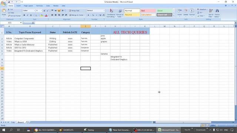
Task: Open the font name dropdown (Calibri)
Action: pyautogui.click(x=34, y=11)
